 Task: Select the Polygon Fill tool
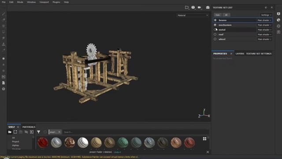(4, 32)
